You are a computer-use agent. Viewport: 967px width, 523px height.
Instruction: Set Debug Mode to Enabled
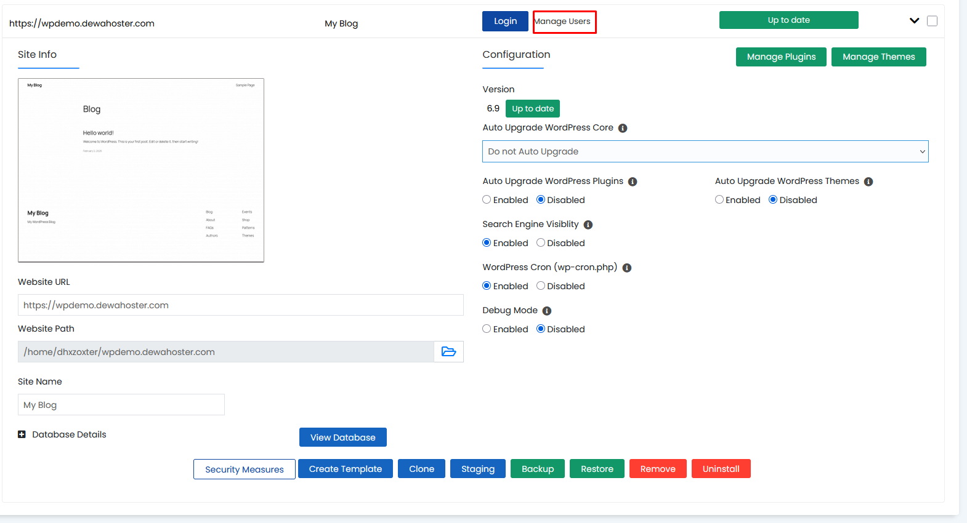(487, 329)
